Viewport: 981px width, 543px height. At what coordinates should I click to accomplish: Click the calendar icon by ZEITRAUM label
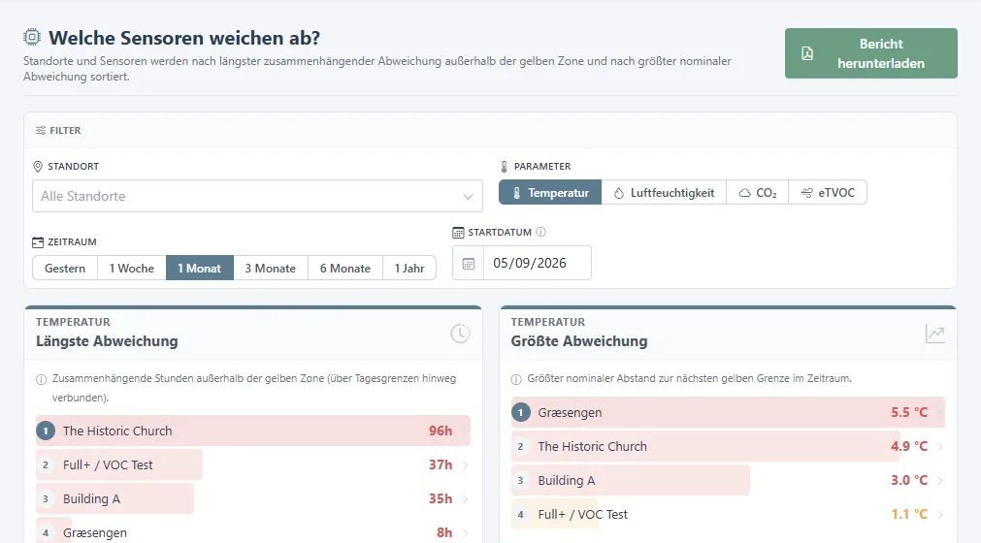click(38, 242)
